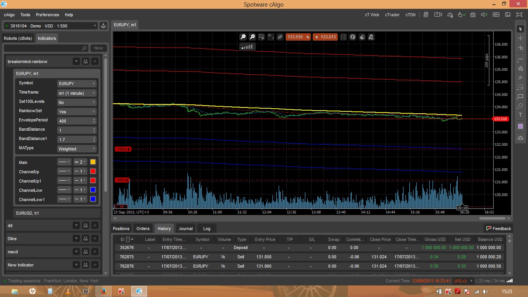Open the EN language selector
This screenshot has width=528, height=297.
point(496,15)
